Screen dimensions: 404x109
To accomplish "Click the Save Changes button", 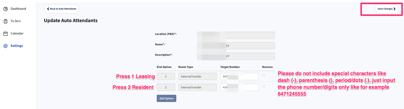I will click(386, 9).
